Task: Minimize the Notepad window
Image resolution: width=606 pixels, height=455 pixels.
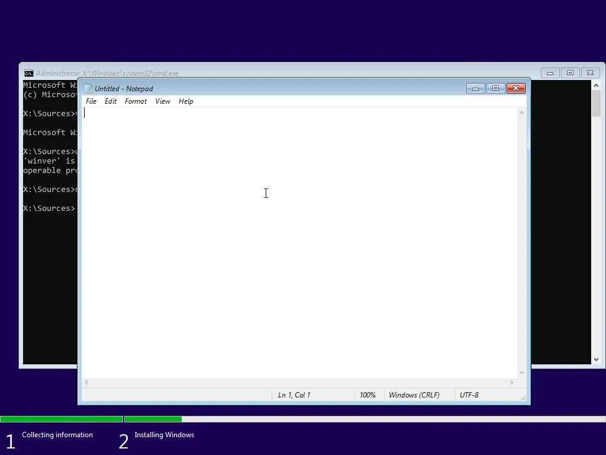Action: tap(475, 89)
